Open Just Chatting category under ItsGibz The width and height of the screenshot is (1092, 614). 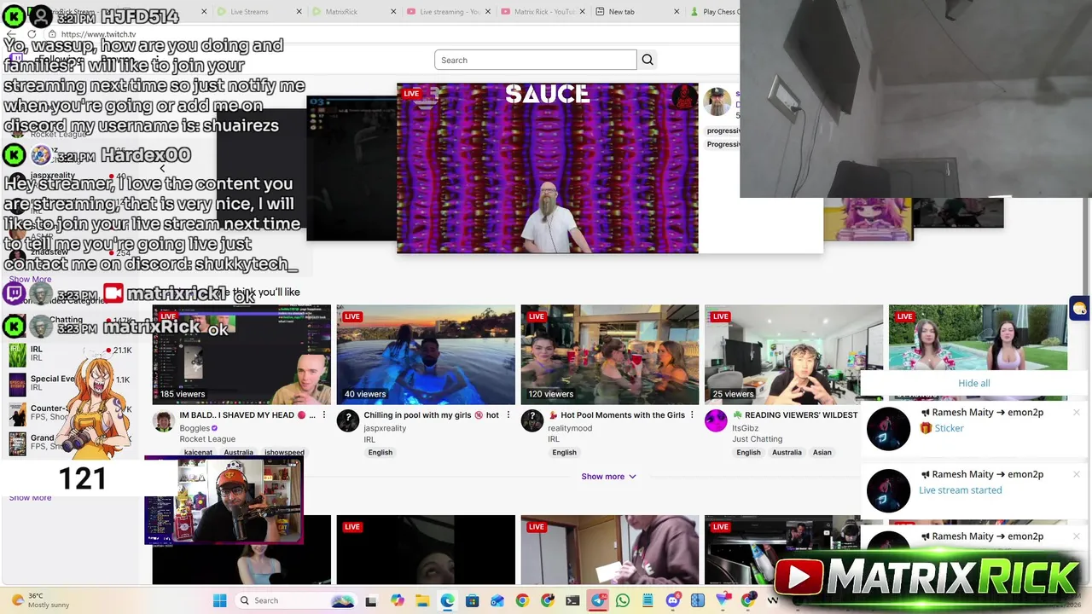[757, 439]
